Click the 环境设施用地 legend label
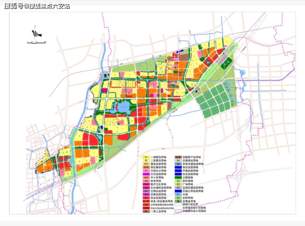The width and height of the screenshot is (305, 226). tap(190, 170)
